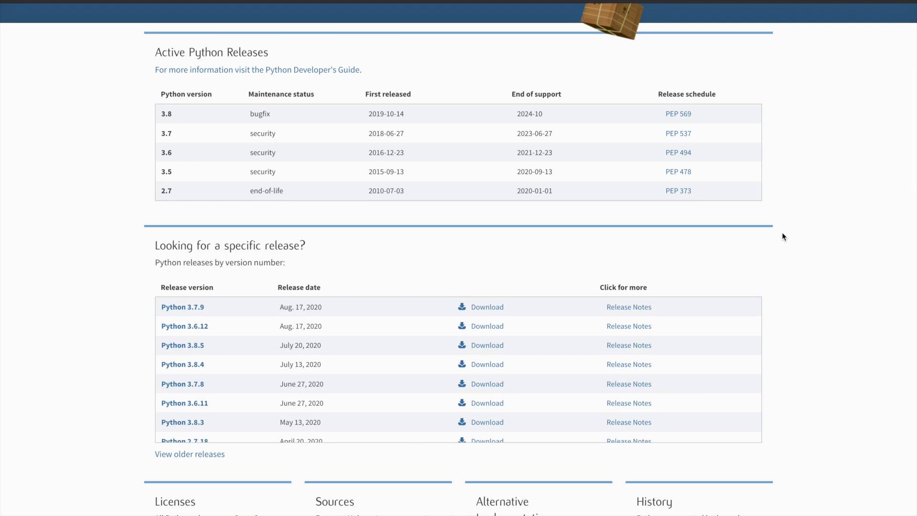Open Release Notes for Python 3.8.3

[x=629, y=422]
